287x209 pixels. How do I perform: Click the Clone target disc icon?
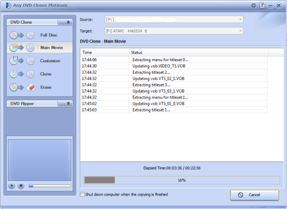coord(31,74)
